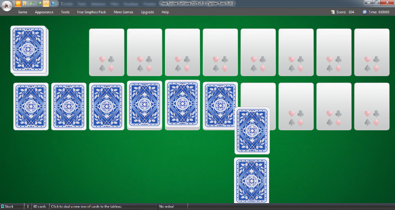Select the bottom face-down card in seventh column

tap(252, 180)
